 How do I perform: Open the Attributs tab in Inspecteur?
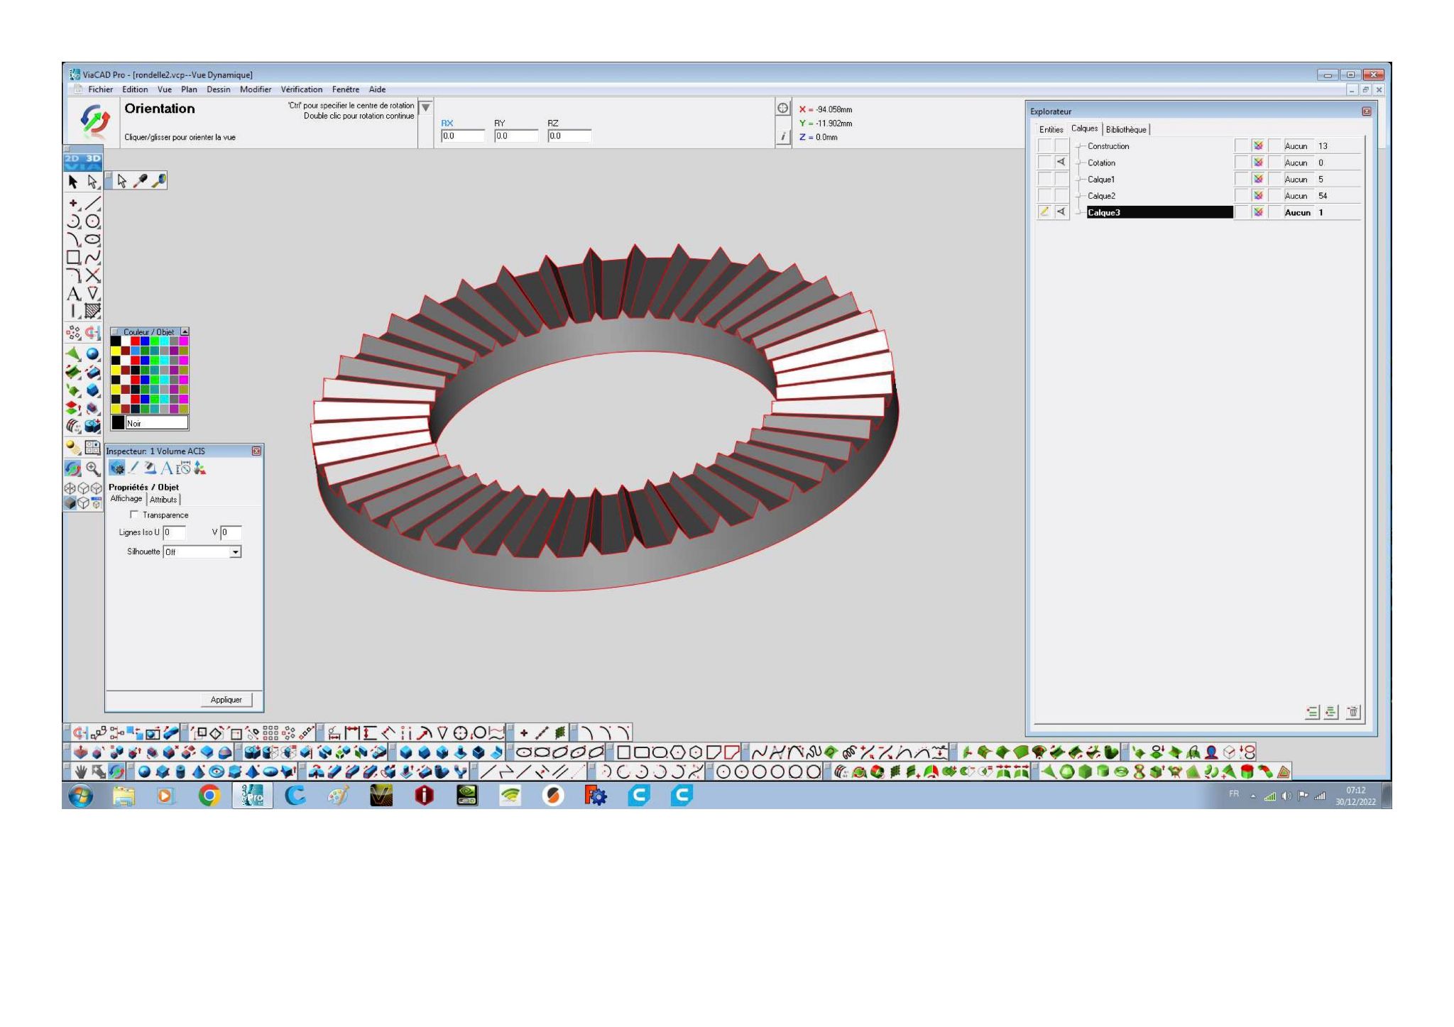[163, 500]
